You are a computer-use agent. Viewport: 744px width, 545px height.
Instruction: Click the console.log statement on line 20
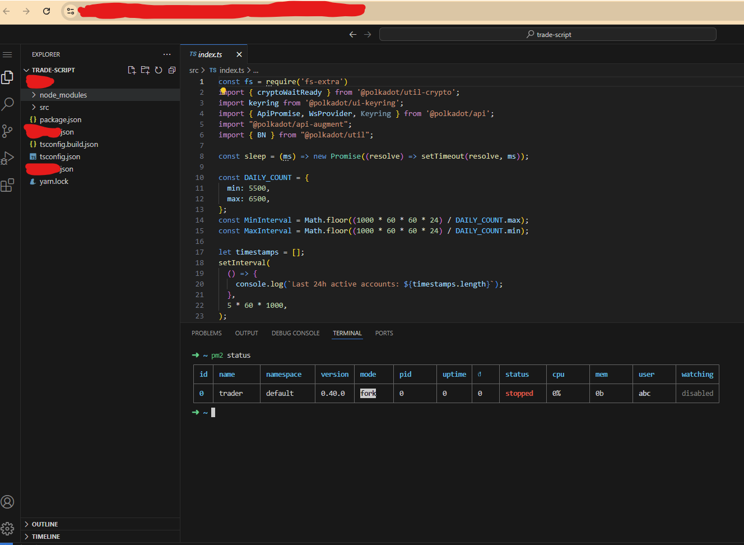369,284
